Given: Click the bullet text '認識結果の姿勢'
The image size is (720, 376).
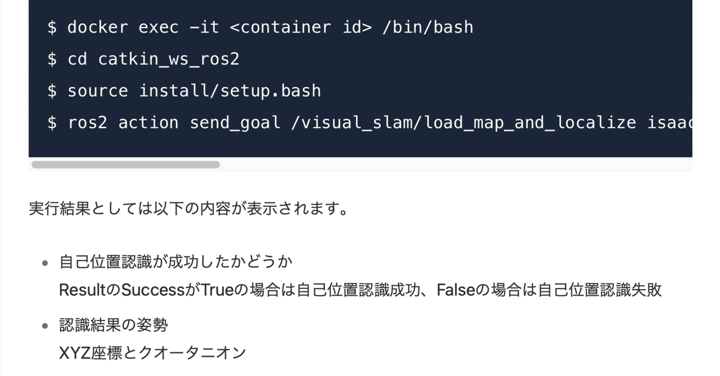Looking at the screenshot, I should tap(114, 325).
